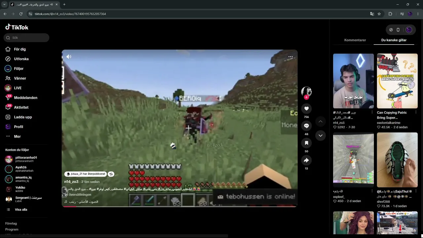Expand followed accounts with Visa alla

pyautogui.click(x=17, y=210)
